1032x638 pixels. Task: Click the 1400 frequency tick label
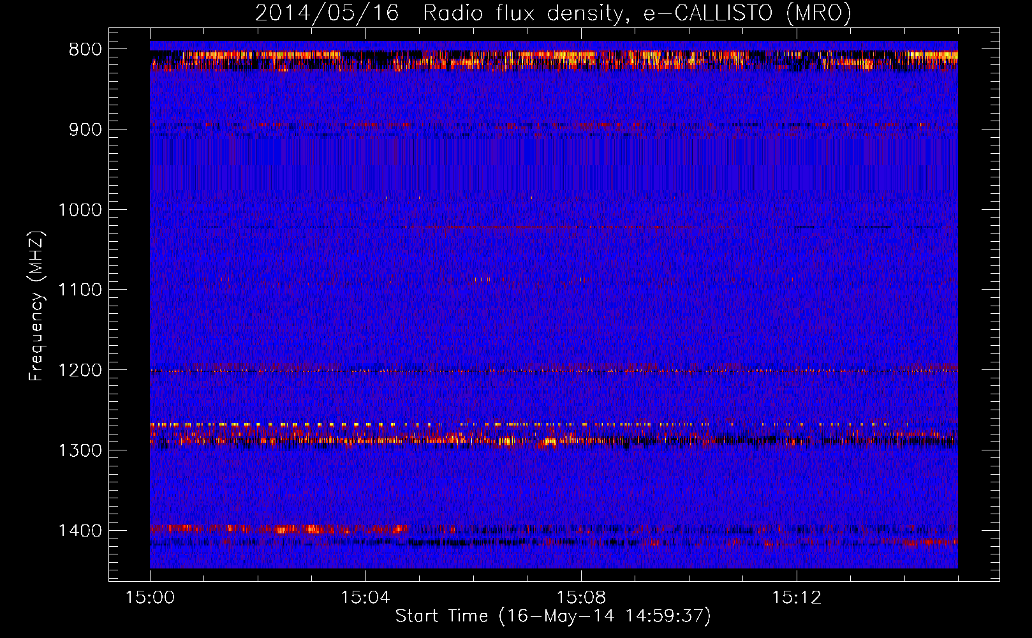80,531
